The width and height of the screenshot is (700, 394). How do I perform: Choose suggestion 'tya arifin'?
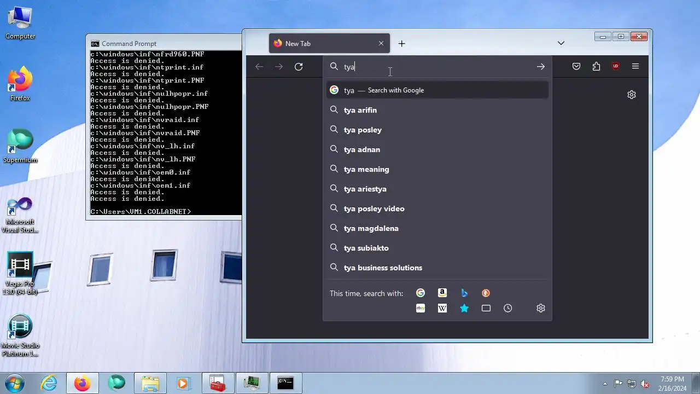(x=437, y=110)
